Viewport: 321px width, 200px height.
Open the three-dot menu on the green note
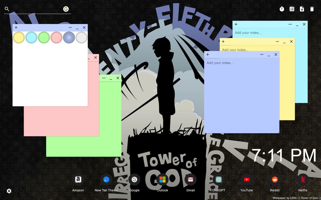(104, 78)
